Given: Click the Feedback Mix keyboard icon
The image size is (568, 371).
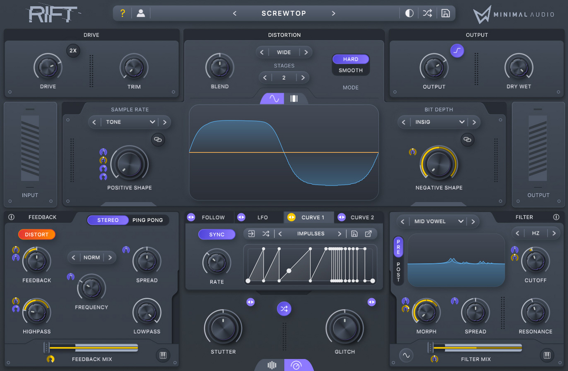Looking at the screenshot, I should click(x=163, y=355).
